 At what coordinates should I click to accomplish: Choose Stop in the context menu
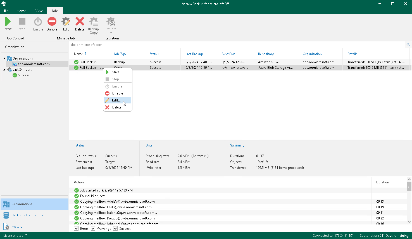pyautogui.click(x=118, y=79)
